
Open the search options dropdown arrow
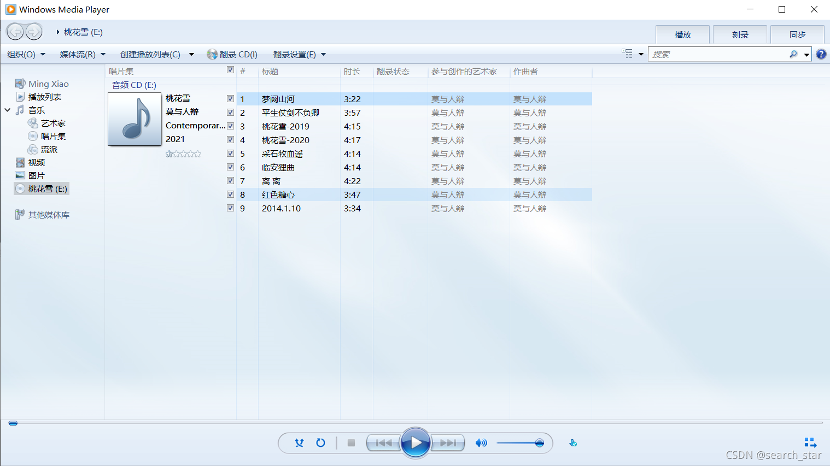click(806, 55)
